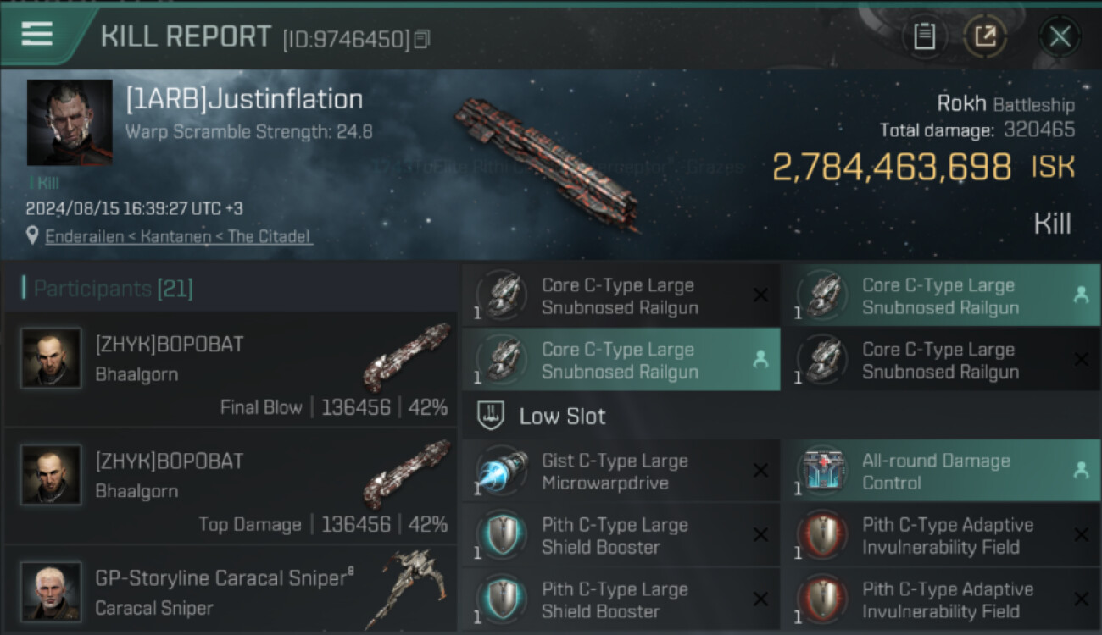The width and height of the screenshot is (1102, 635).
Task: Close the kill report window
Action: pos(1060,36)
